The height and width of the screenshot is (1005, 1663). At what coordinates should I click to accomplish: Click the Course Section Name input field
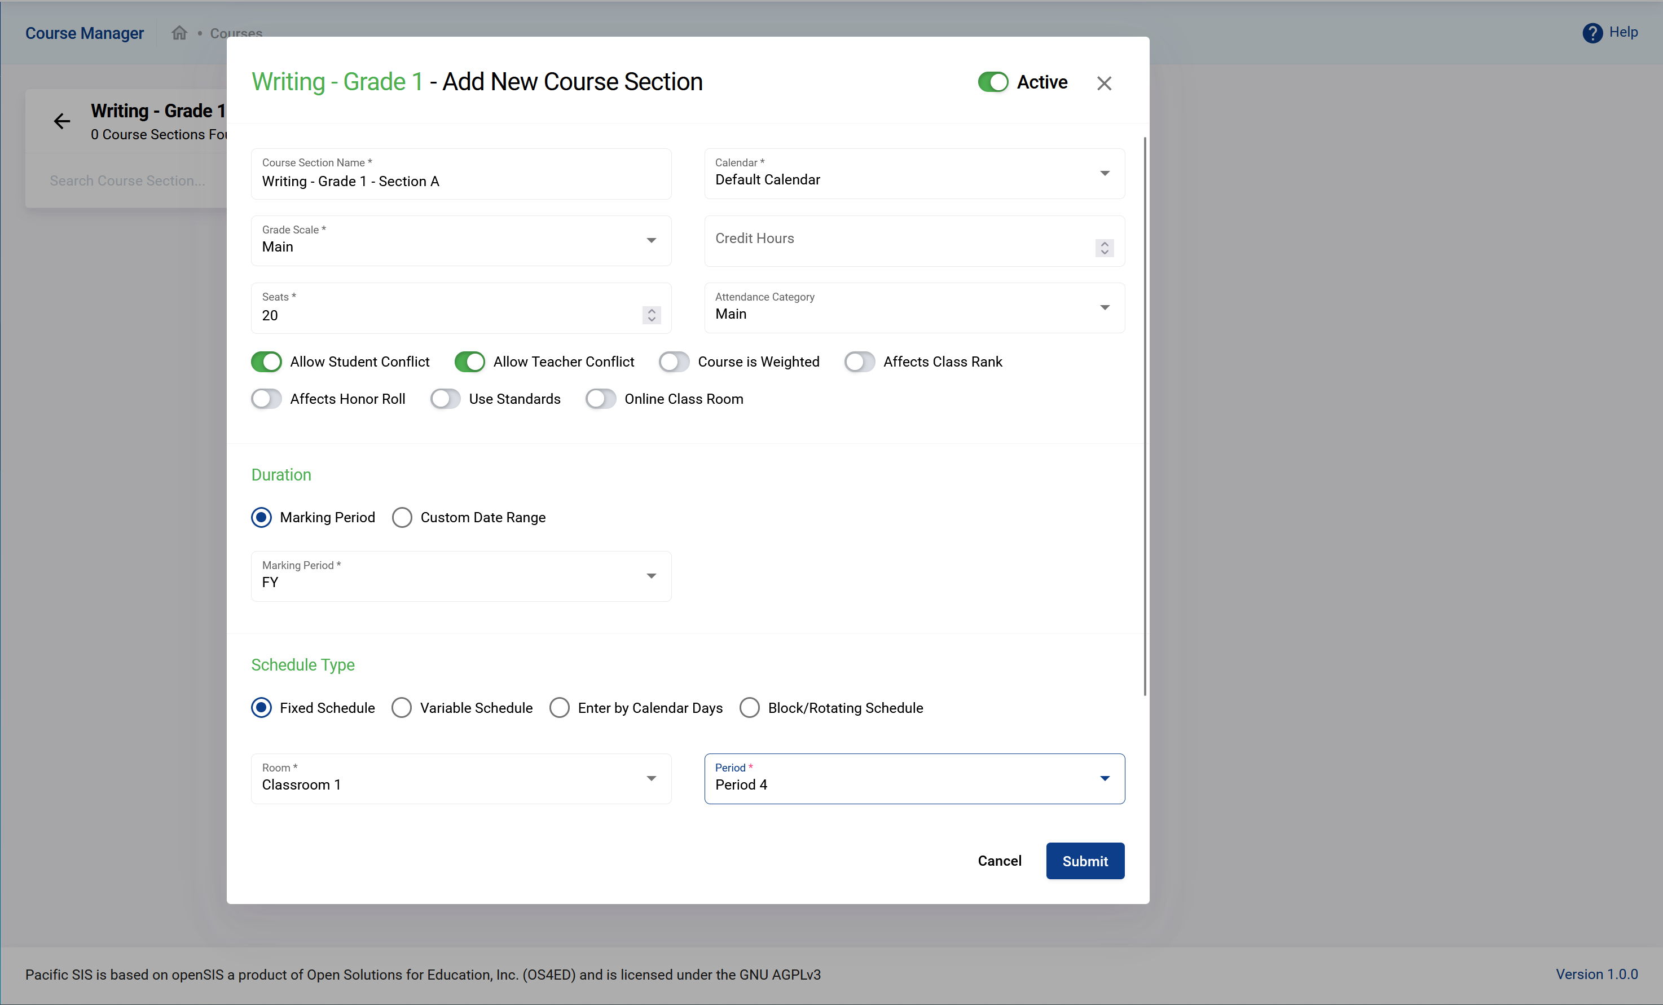[x=461, y=181]
